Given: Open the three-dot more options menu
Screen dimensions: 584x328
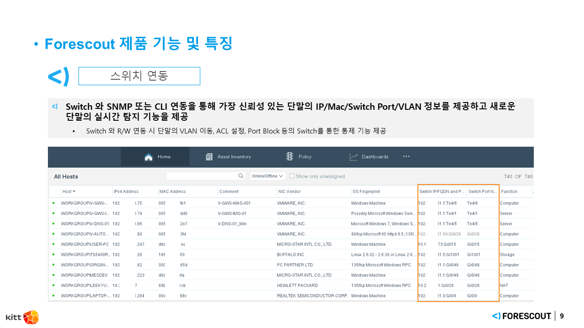Looking at the screenshot, I should [406, 157].
